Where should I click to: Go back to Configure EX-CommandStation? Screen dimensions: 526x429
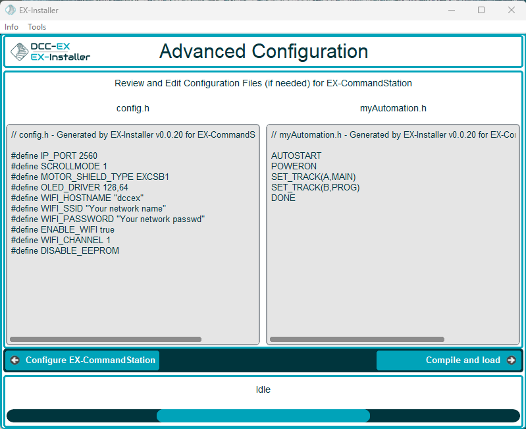click(x=82, y=360)
